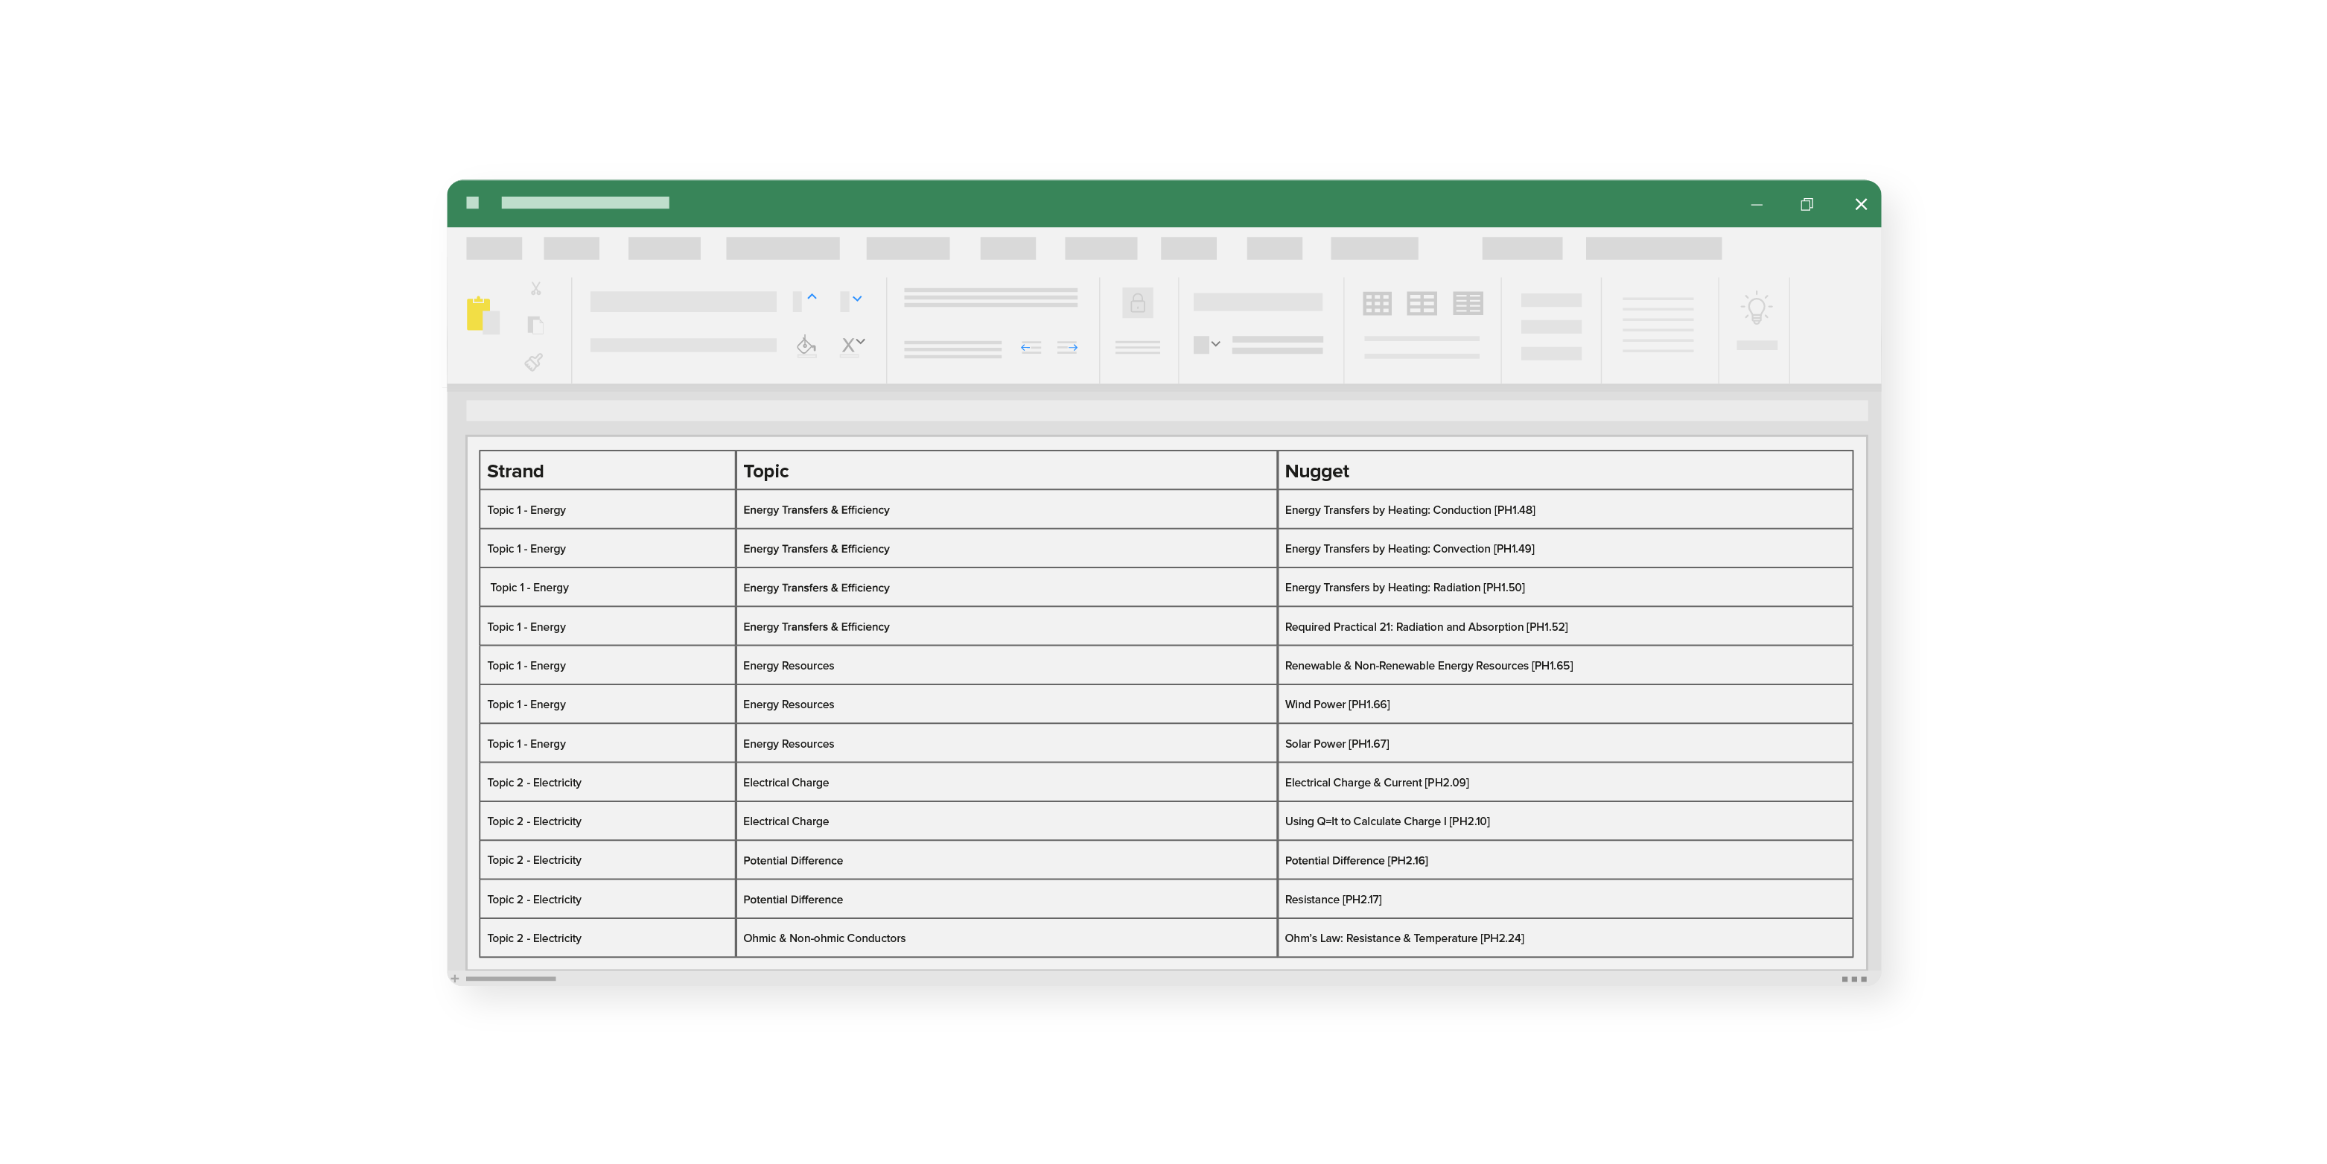2327x1164 pixels.
Task: Click the first table grid style icon
Action: (1377, 304)
